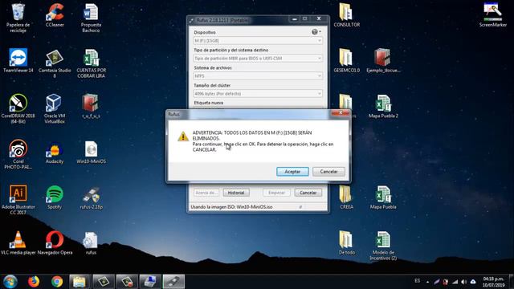Select the CCleaner desktop shortcut

point(55,15)
